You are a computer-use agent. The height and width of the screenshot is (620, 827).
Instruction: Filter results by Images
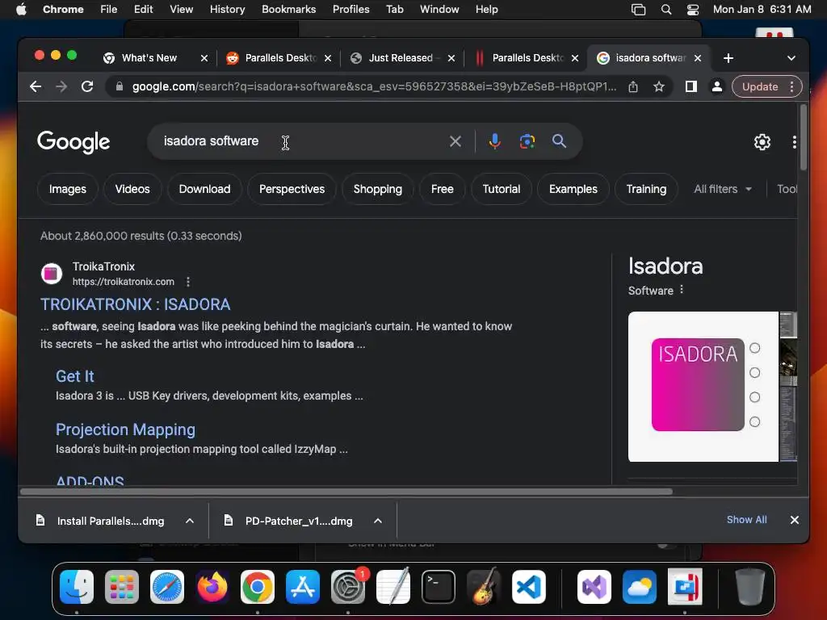point(68,189)
